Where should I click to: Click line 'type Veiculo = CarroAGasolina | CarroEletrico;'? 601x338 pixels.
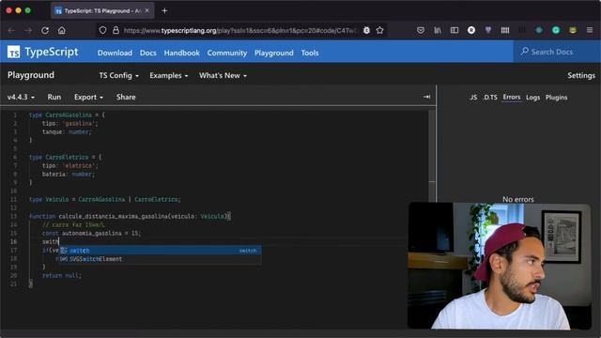(104, 199)
